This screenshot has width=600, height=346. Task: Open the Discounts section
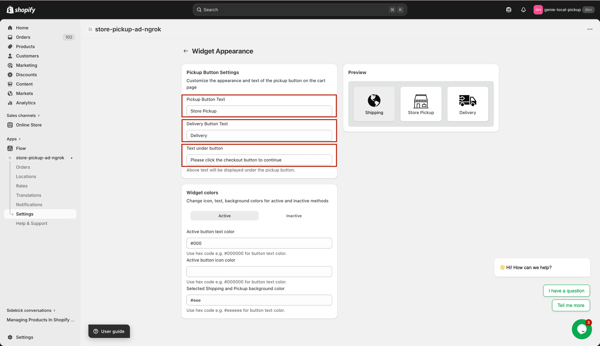pyautogui.click(x=26, y=74)
